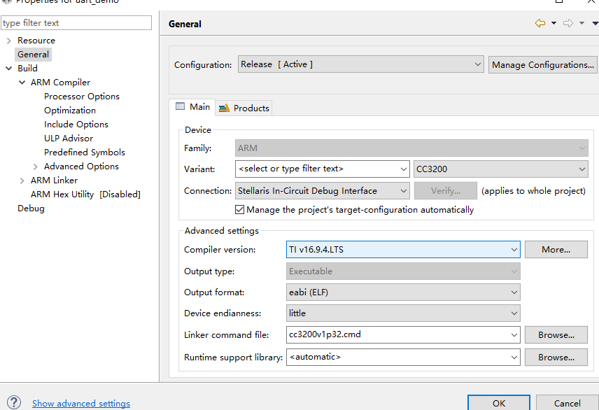Image resolution: width=599 pixels, height=410 pixels.
Task: Collapse the ARM Compiler tree node
Action: (22, 83)
